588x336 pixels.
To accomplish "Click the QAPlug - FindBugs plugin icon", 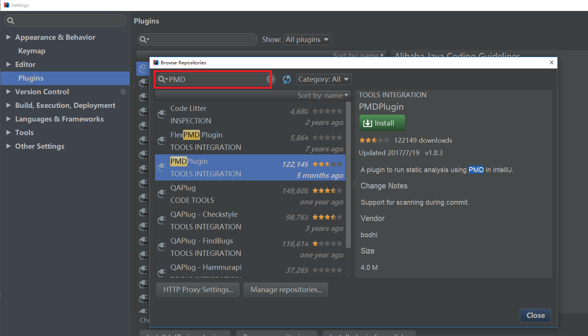I will tap(162, 246).
